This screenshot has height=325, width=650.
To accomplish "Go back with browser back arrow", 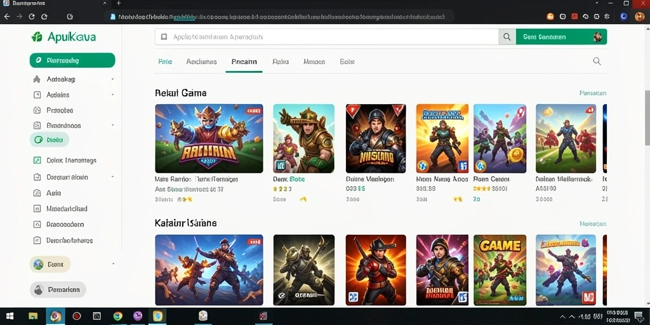I will (6, 17).
